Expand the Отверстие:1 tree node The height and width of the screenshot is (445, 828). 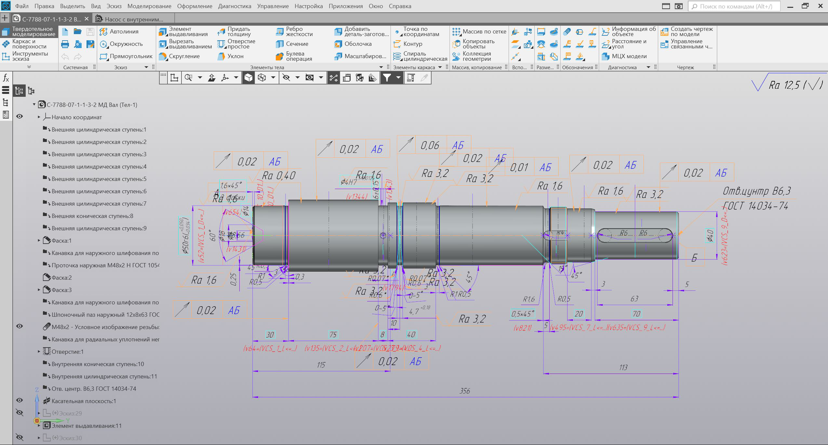(x=39, y=352)
